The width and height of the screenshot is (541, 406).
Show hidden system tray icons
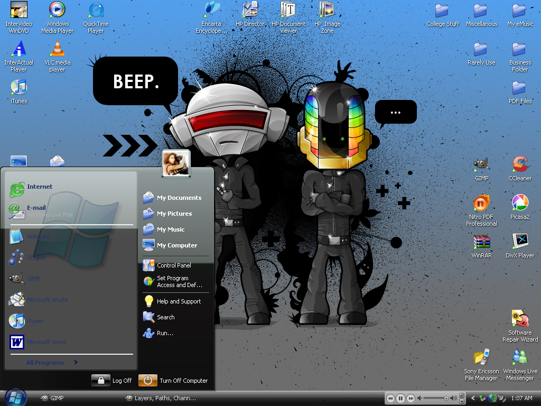(x=473, y=398)
